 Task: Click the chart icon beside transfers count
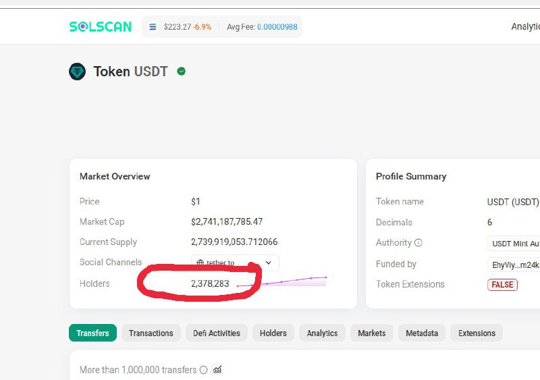[x=217, y=370]
